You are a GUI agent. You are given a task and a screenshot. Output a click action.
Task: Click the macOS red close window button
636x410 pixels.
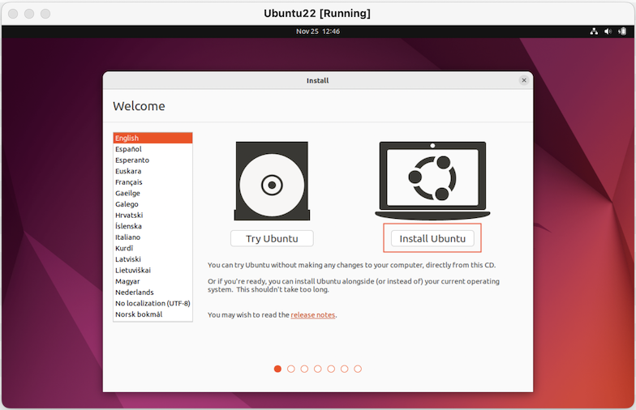13,13
